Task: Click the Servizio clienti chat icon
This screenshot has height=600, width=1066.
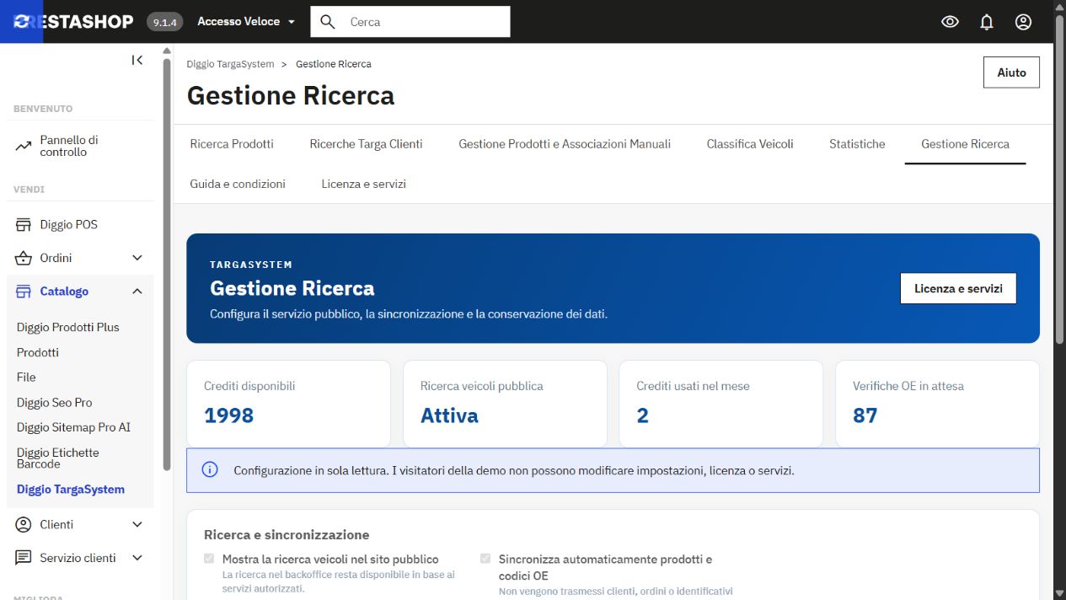Action: [x=24, y=558]
